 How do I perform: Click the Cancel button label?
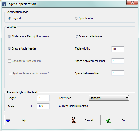click(89, 120)
